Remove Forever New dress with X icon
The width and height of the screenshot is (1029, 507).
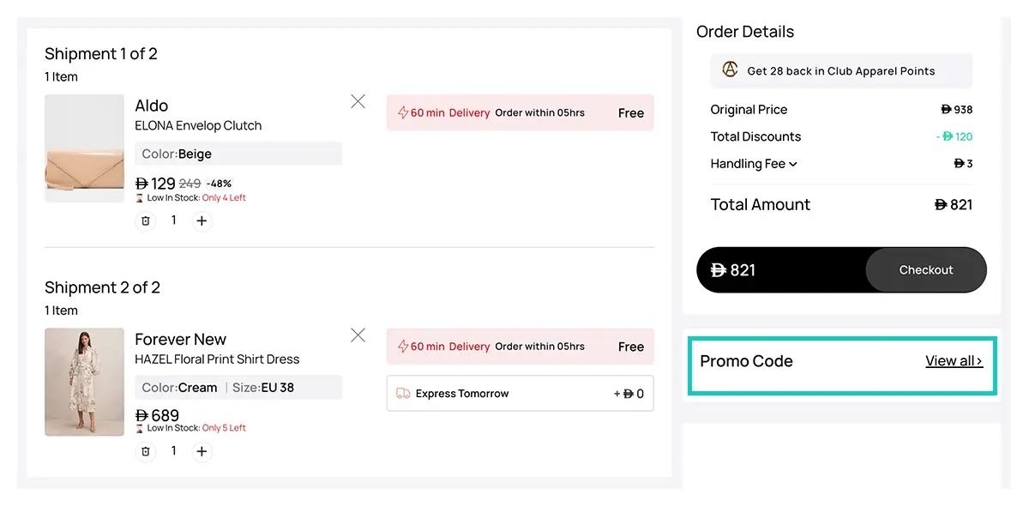tap(358, 335)
